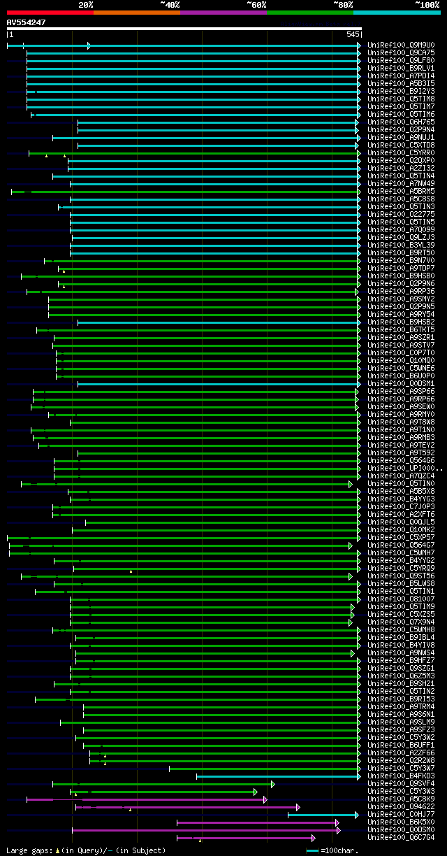Viewport: 447px width, 856px height.
Task: Select the UniRef100_B9HSB2 label
Action: point(401,322)
